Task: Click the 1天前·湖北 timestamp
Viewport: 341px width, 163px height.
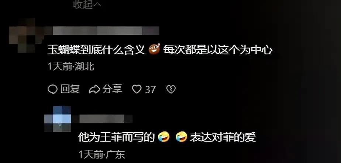Action: (x=71, y=66)
